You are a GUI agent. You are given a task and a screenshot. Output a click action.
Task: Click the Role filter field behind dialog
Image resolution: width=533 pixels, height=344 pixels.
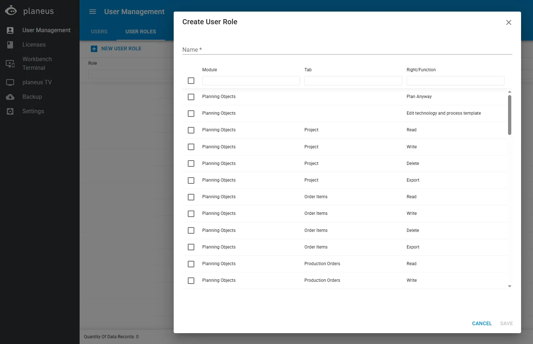point(131,74)
